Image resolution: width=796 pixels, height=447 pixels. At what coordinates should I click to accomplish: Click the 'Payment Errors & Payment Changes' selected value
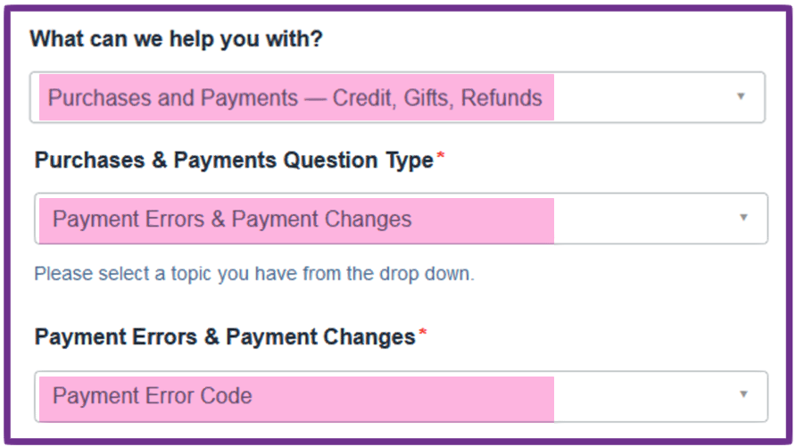tap(232, 219)
